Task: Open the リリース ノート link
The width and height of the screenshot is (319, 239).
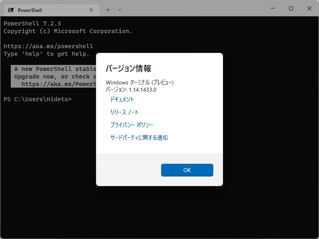Action: click(125, 112)
